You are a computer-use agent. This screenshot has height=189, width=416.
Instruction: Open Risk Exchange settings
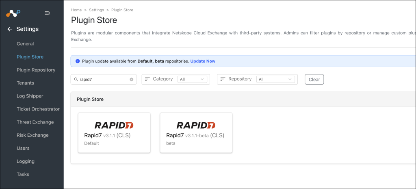pyautogui.click(x=32, y=135)
